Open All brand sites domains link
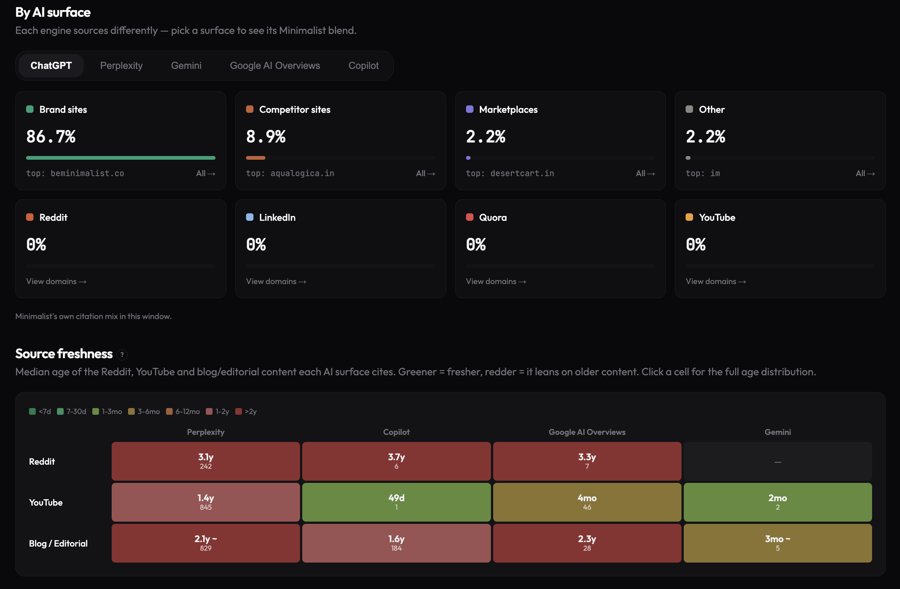 pyautogui.click(x=206, y=173)
